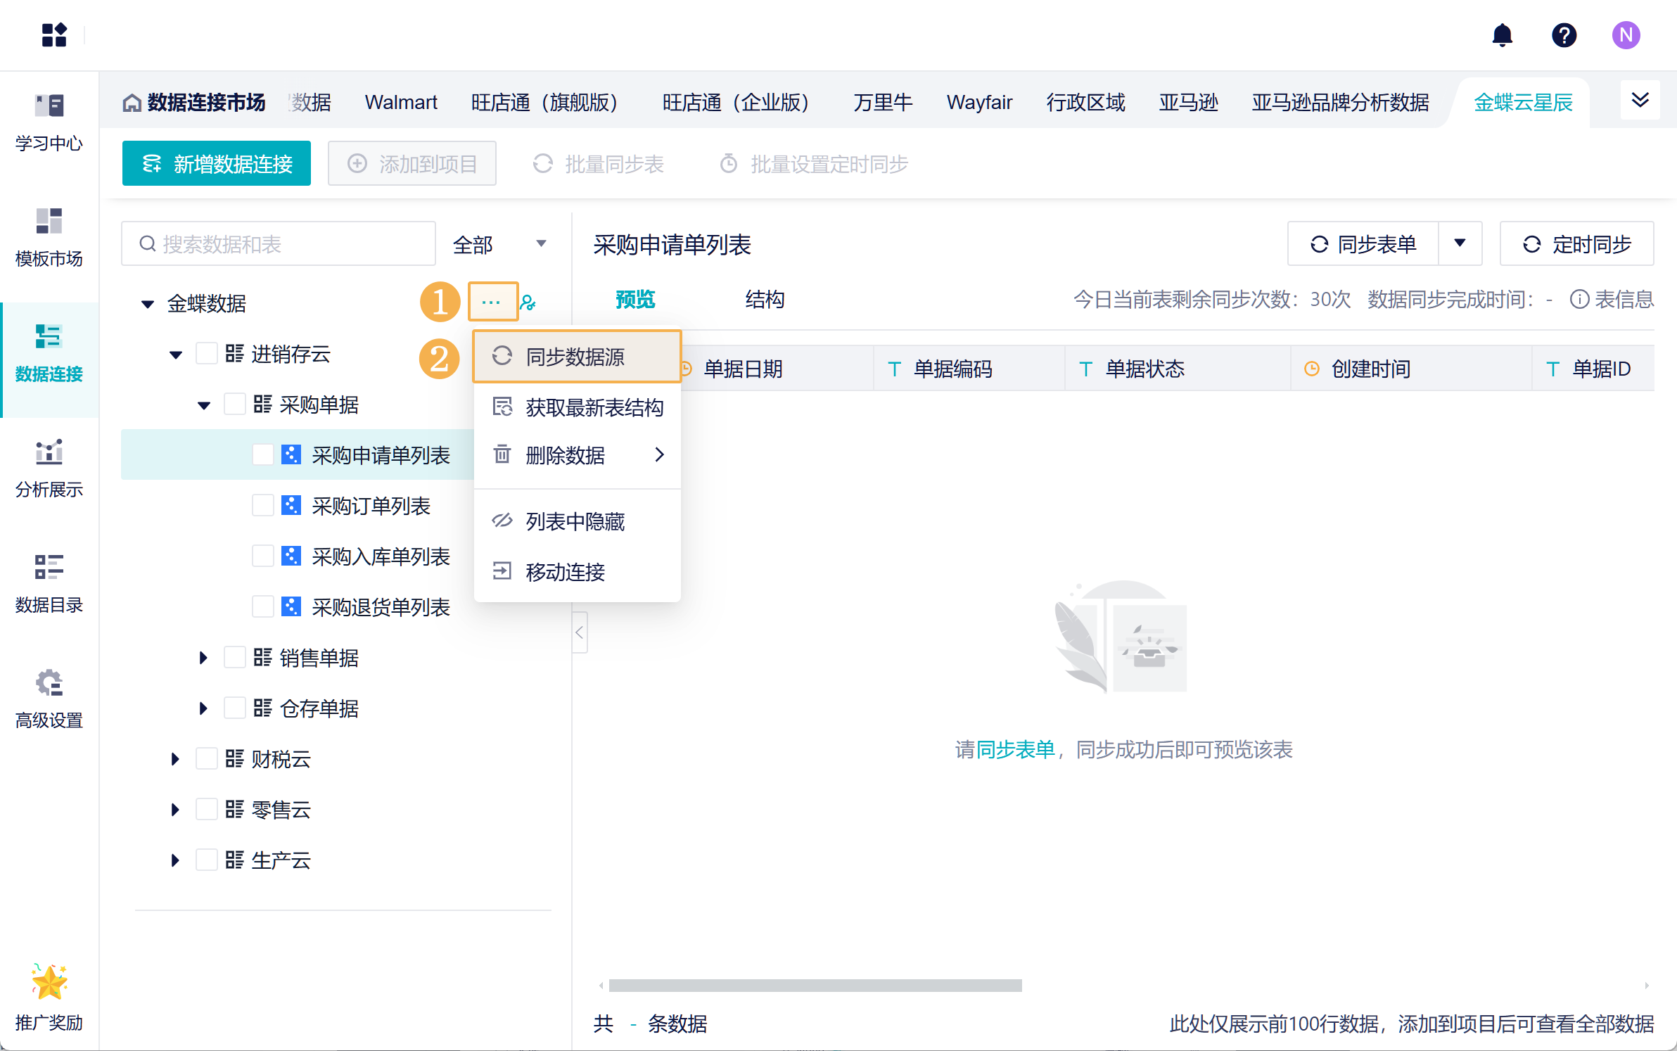Viewport: 1677px width, 1051px height.
Task: Expand the 销售单据 tree node
Action: [203, 658]
